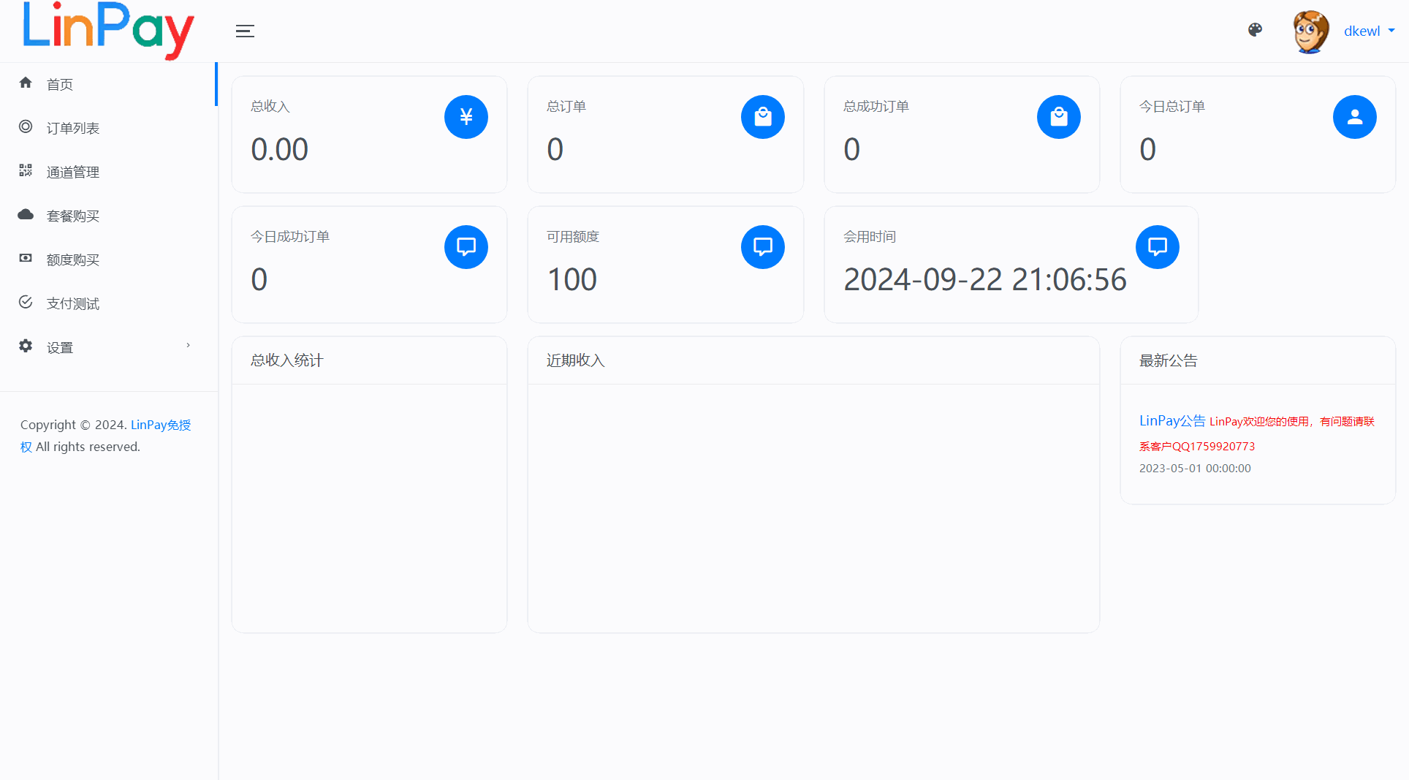The width and height of the screenshot is (1409, 780).
Task: Open 额度购买 from the sidebar
Action: pyautogui.click(x=72, y=260)
